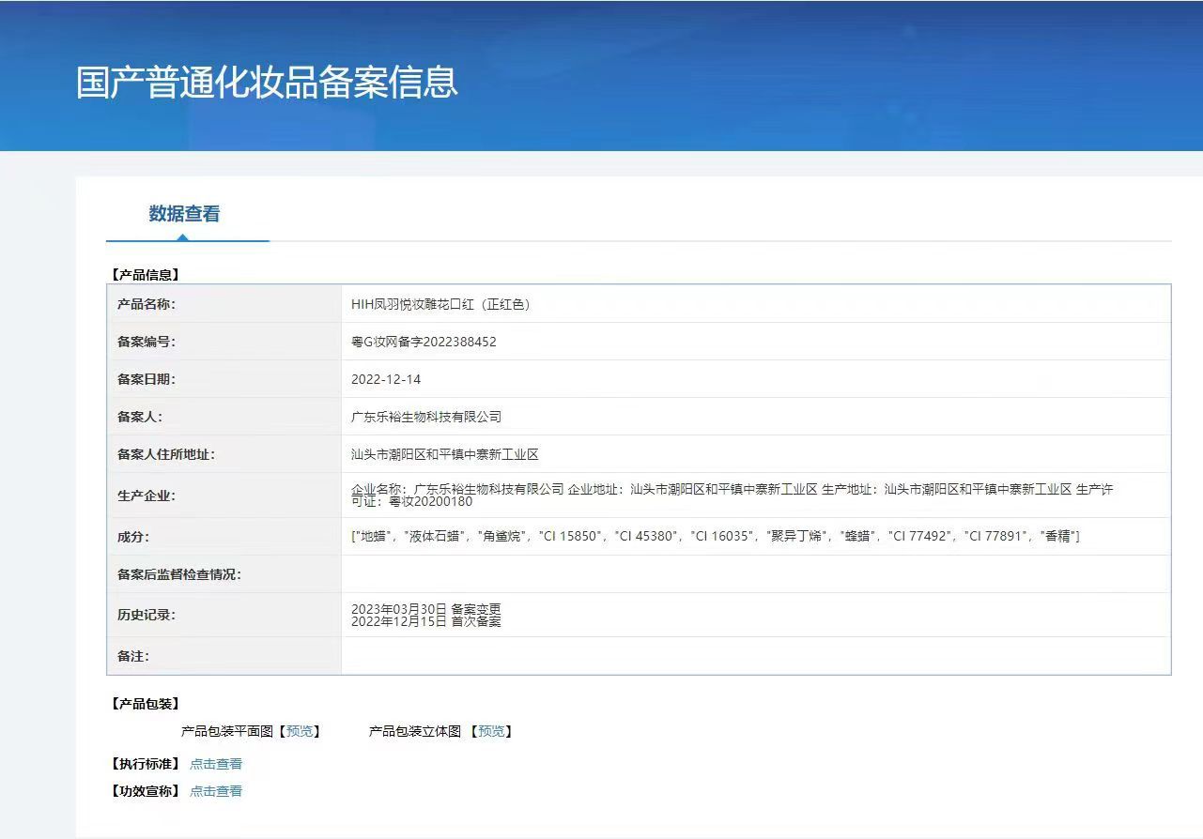Click the 备案后监督检查情况 row label
This screenshot has height=839, width=1203.
179,574
